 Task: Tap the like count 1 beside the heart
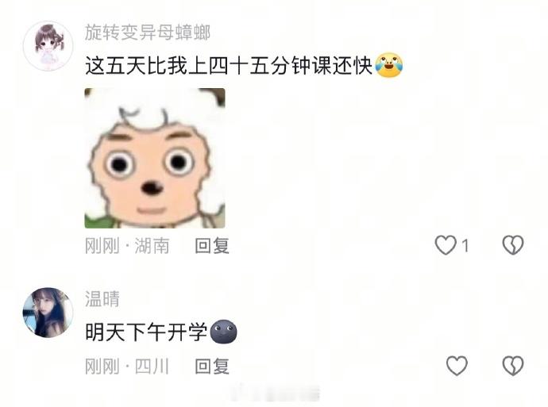[x=465, y=246]
